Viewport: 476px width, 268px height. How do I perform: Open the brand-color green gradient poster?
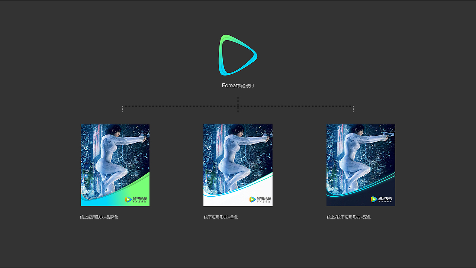tap(115, 165)
